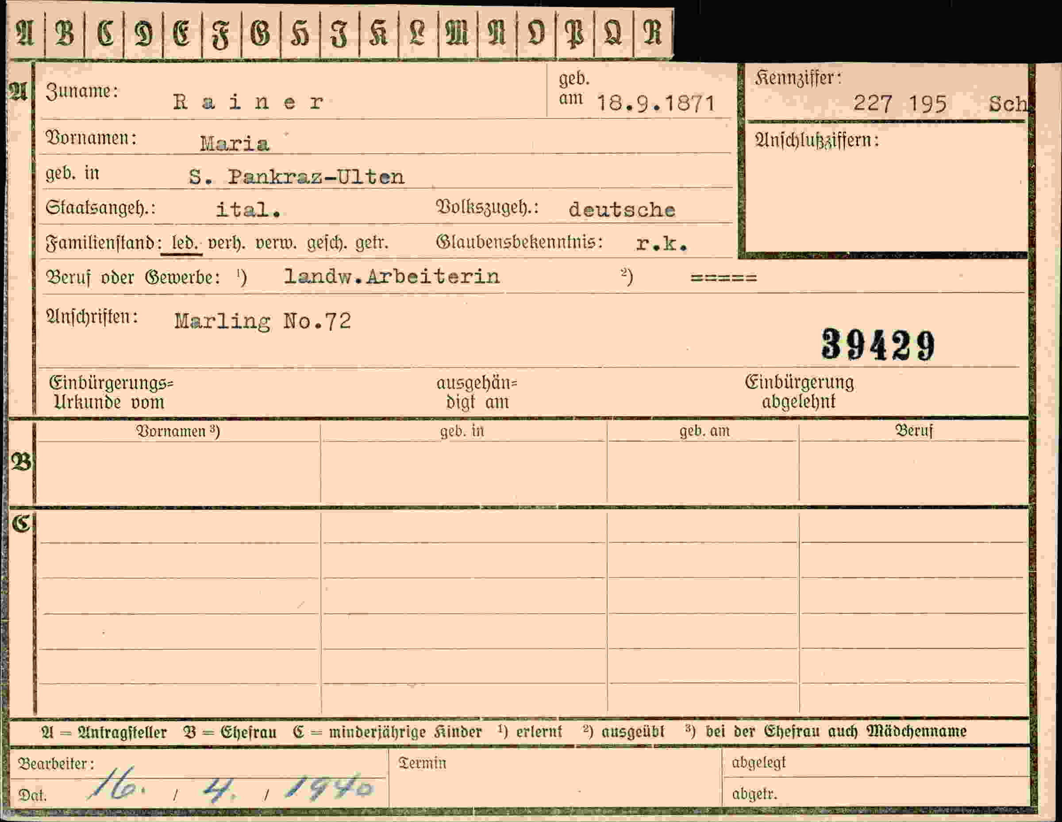Select the letter M tab in alphabet strip
Image resolution: width=1062 pixels, height=822 pixels.
pos(458,34)
